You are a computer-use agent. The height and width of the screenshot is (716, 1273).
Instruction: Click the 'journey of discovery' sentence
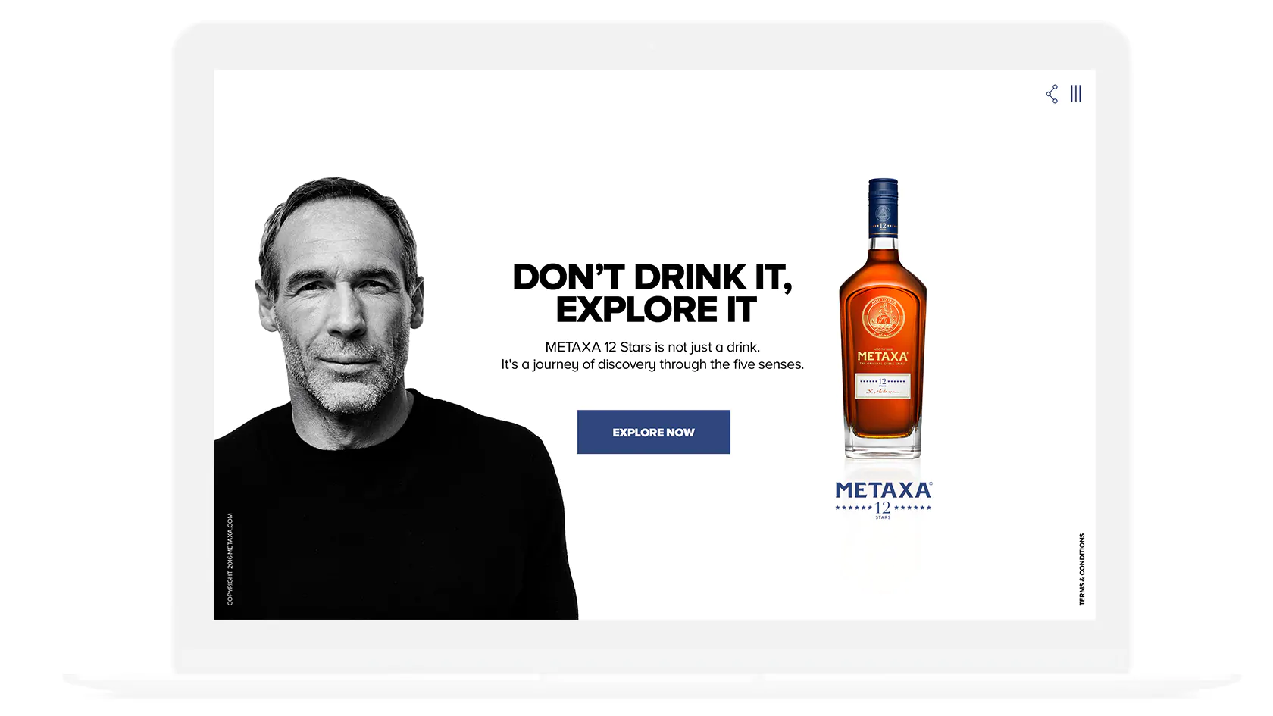pos(652,364)
